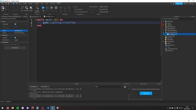Click the quick access play icon
The height and width of the screenshot is (110, 196).
point(14,4)
